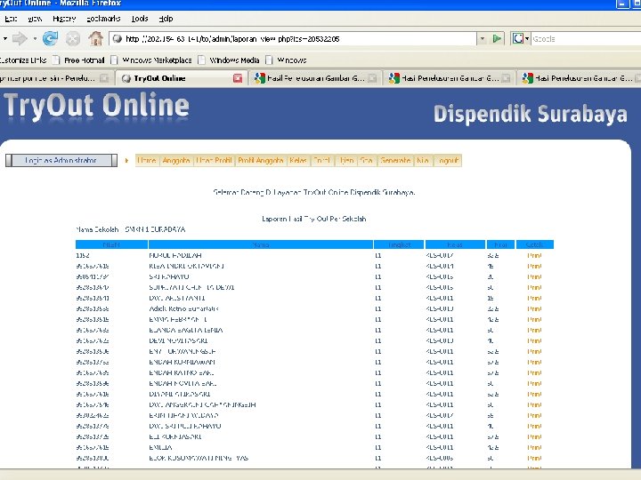
Task: Open the Soal navigation link
Action: [x=366, y=160]
